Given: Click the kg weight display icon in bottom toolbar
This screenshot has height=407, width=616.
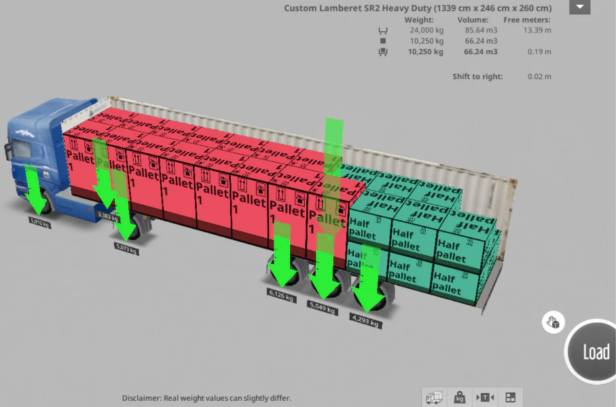Looking at the screenshot, I should pos(458,399).
